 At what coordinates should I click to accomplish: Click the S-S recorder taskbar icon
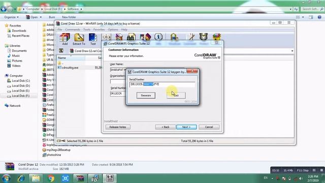click(110, 178)
